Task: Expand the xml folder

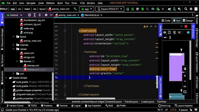Action: (13, 74)
